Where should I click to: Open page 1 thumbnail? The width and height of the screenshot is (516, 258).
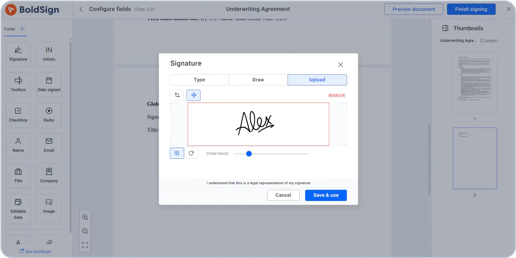(x=474, y=83)
